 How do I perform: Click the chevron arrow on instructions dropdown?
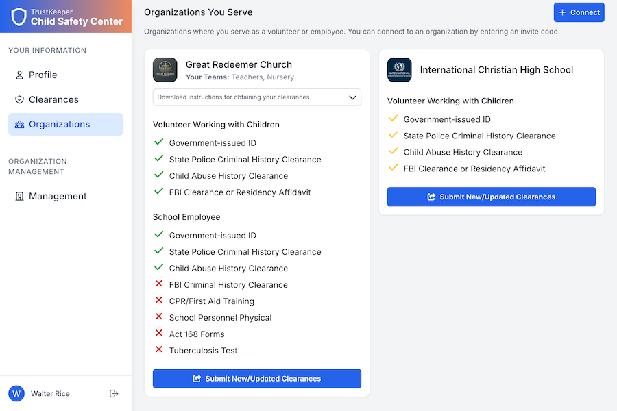point(352,97)
